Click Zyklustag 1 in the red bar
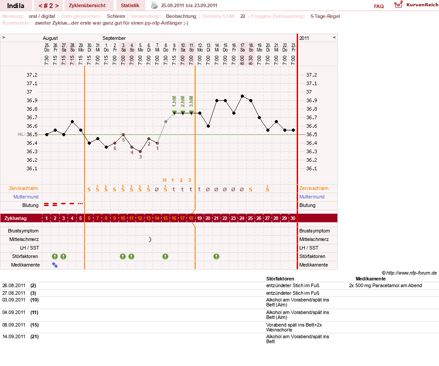The width and height of the screenshot is (439, 366). click(47, 218)
